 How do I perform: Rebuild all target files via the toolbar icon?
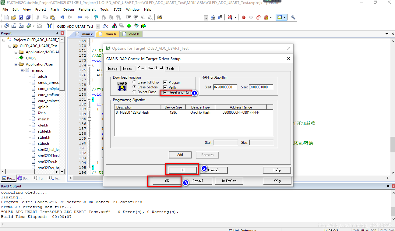click(21, 26)
